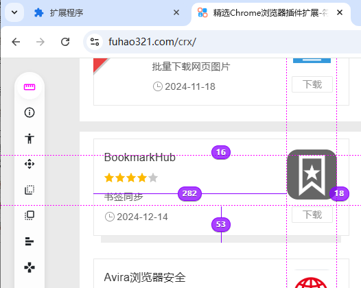Screen dimensions: 361x288
Task: Click the 书签同步 description text
Action: 124,197
